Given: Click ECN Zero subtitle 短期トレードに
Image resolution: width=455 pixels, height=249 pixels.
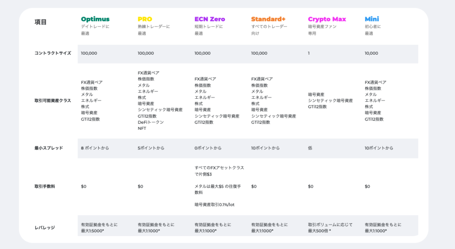Looking at the screenshot, I should 209,27.
